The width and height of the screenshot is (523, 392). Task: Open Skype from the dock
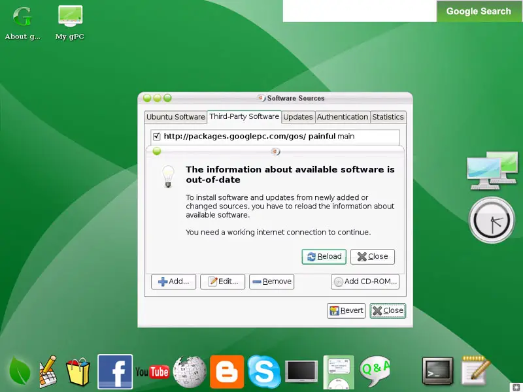264,372
